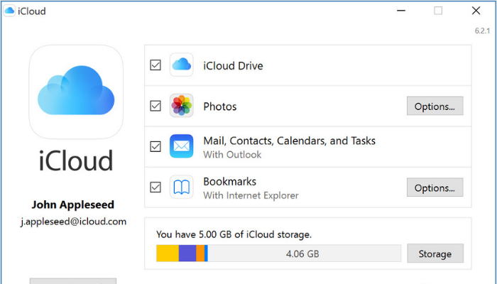497x284 pixels.
Task: Click the With Outlook subtitle
Action: 232,155
